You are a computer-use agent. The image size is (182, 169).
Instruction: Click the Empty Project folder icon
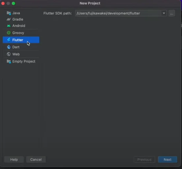tap(9, 61)
